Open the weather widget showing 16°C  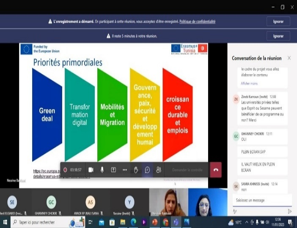(x=235, y=223)
